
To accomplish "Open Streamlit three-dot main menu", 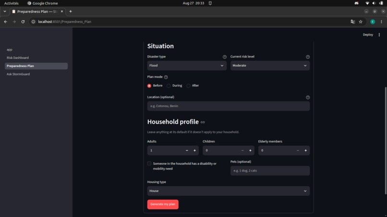I will pos(379,35).
